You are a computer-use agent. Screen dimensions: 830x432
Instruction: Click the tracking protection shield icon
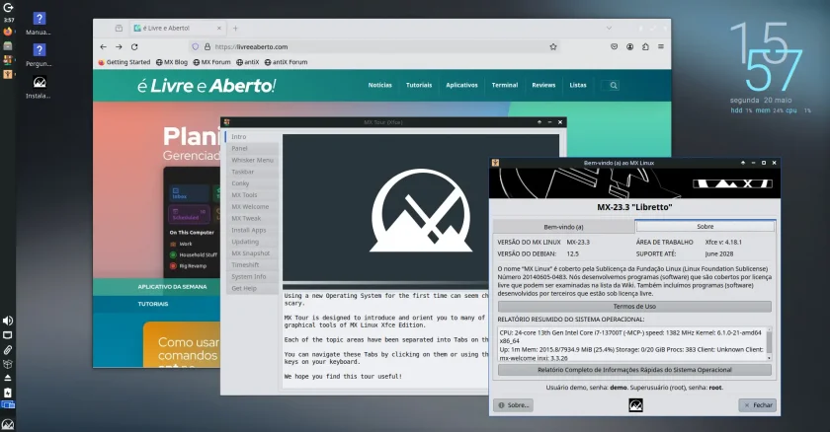pos(195,46)
